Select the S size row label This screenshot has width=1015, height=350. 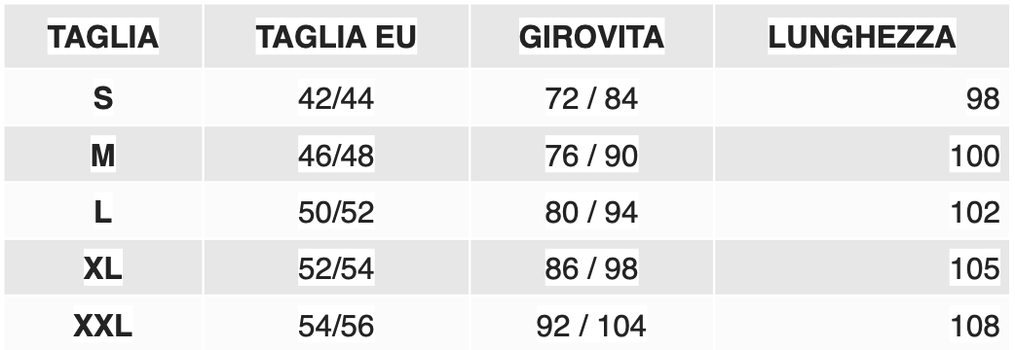[103, 99]
